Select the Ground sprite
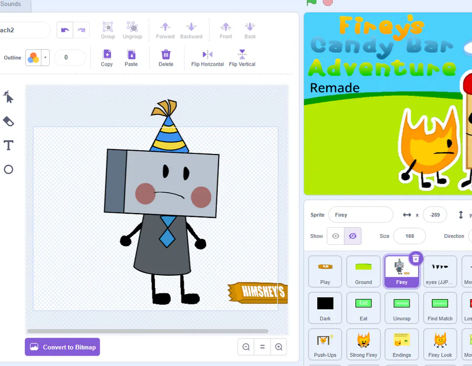This screenshot has height=366, width=472. [x=363, y=271]
